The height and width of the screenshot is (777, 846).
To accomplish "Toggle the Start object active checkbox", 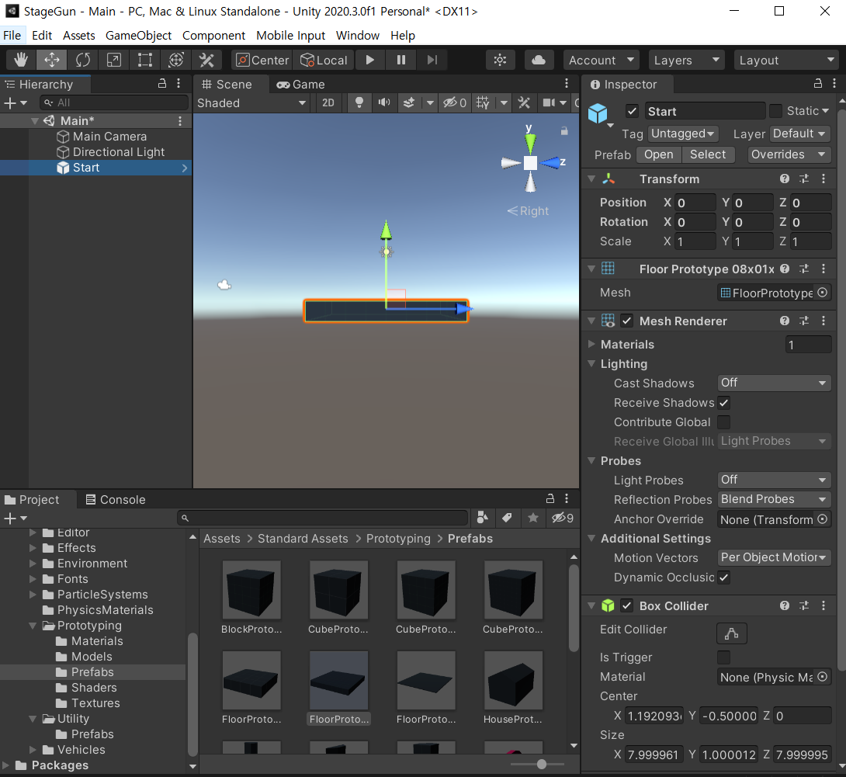I will (633, 111).
